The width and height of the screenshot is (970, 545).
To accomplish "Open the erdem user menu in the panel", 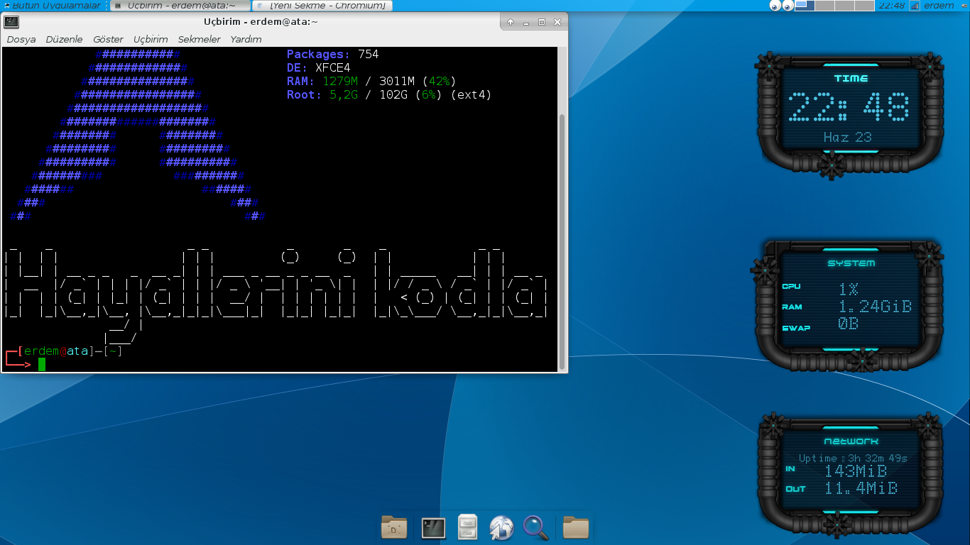I will (939, 5).
